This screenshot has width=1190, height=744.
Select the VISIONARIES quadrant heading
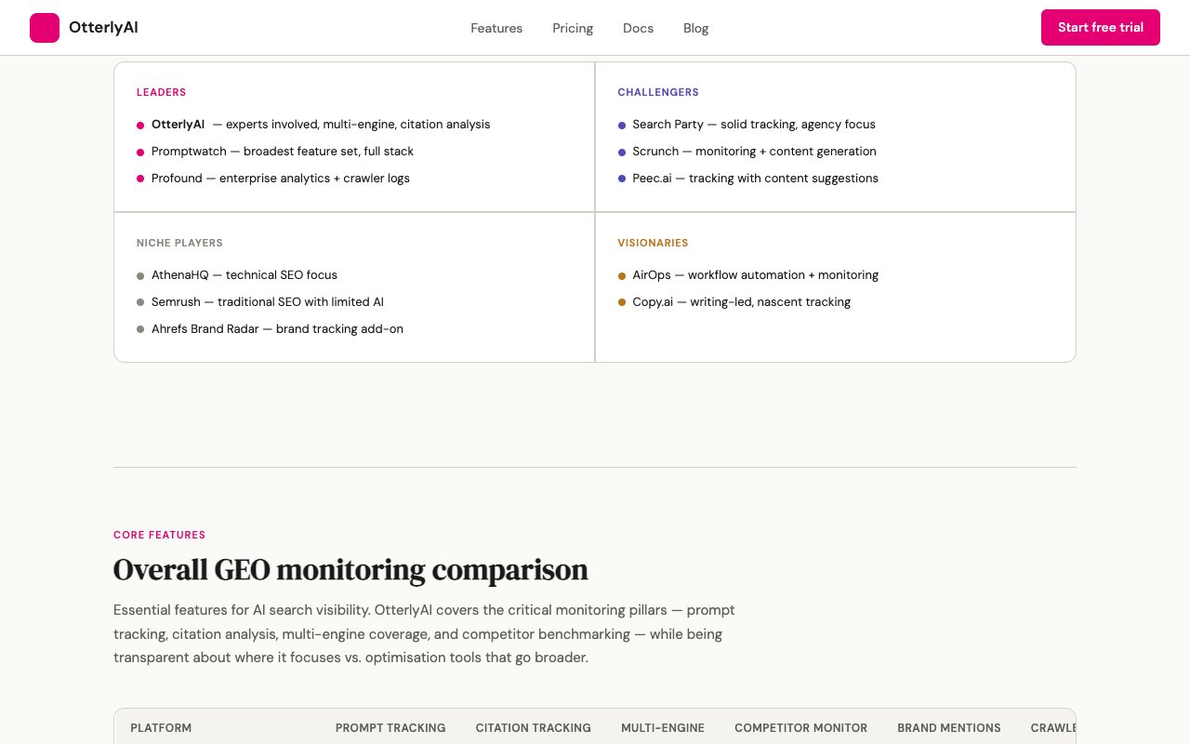click(653, 243)
